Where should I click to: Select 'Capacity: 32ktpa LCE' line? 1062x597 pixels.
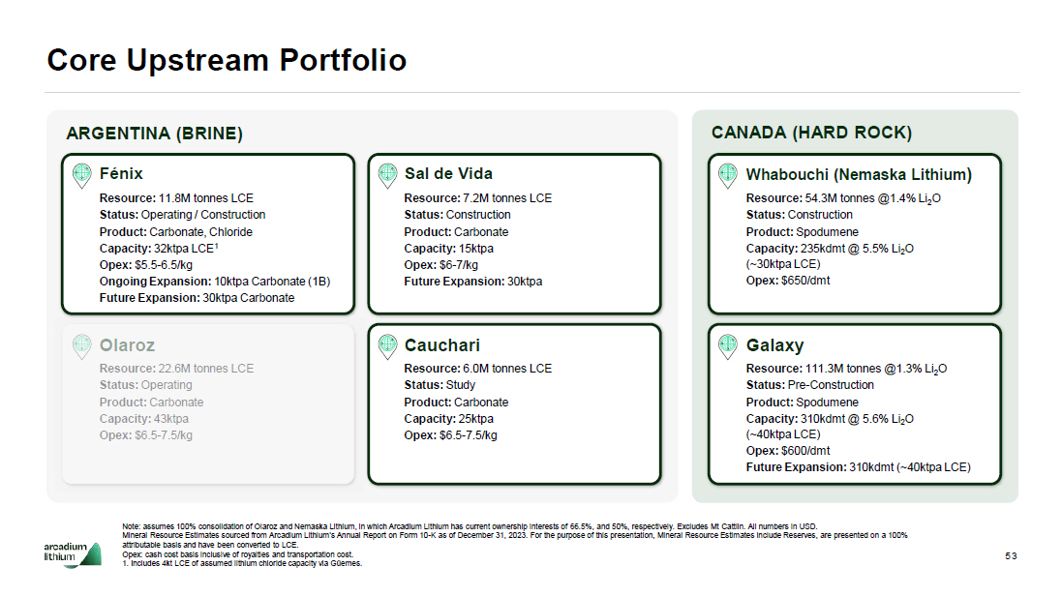pos(159,249)
